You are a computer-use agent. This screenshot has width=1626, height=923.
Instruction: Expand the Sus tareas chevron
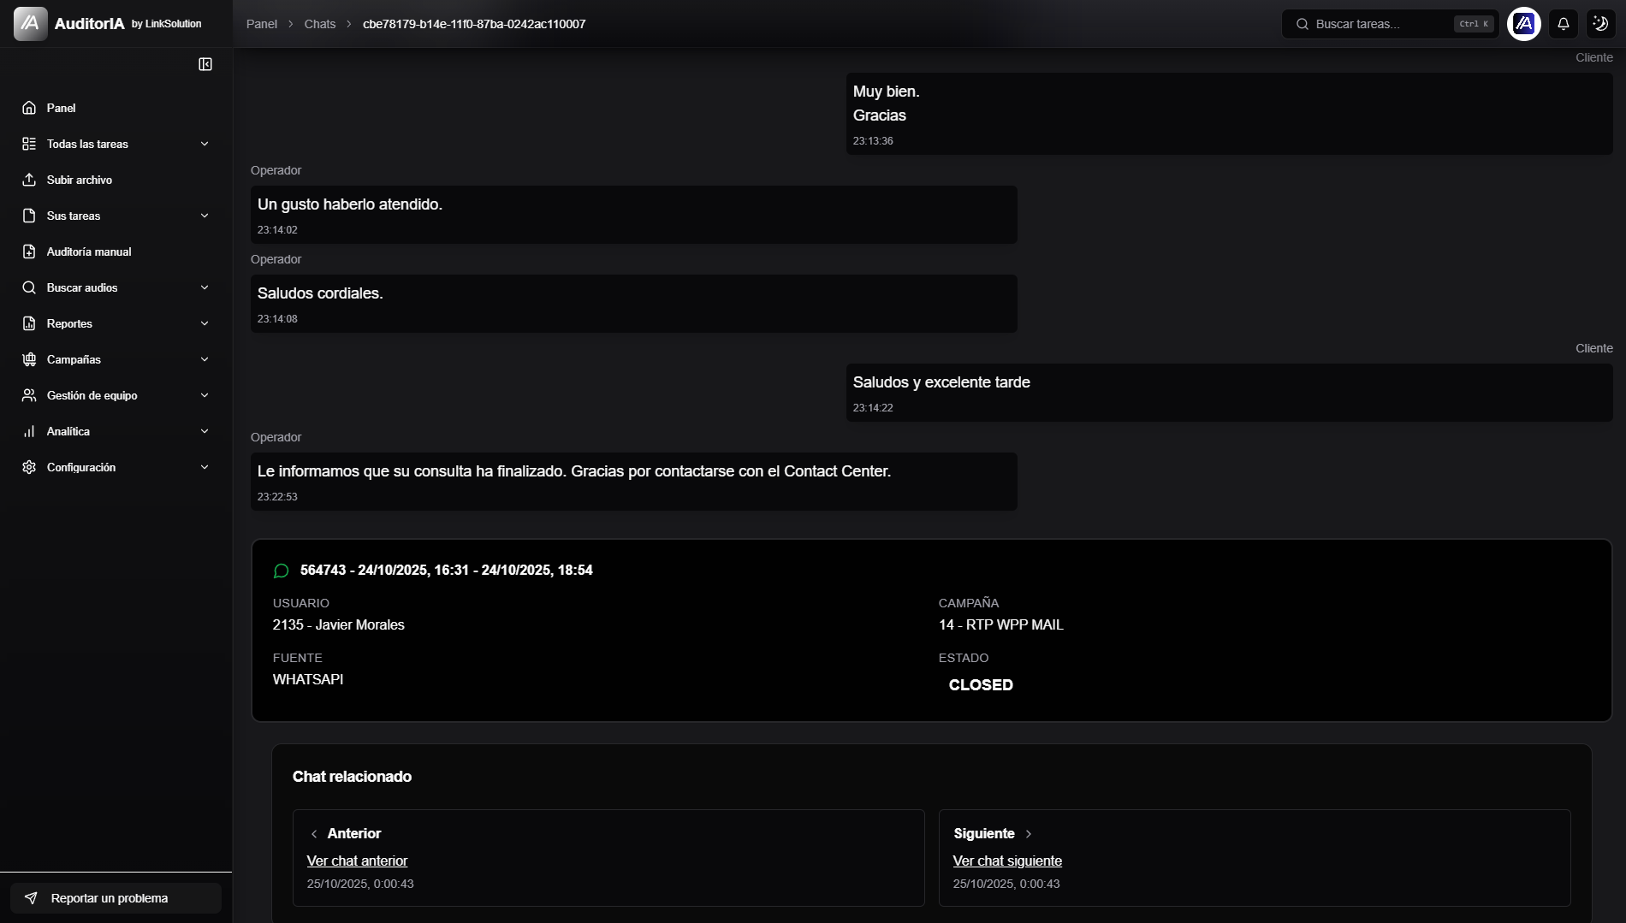click(x=205, y=216)
